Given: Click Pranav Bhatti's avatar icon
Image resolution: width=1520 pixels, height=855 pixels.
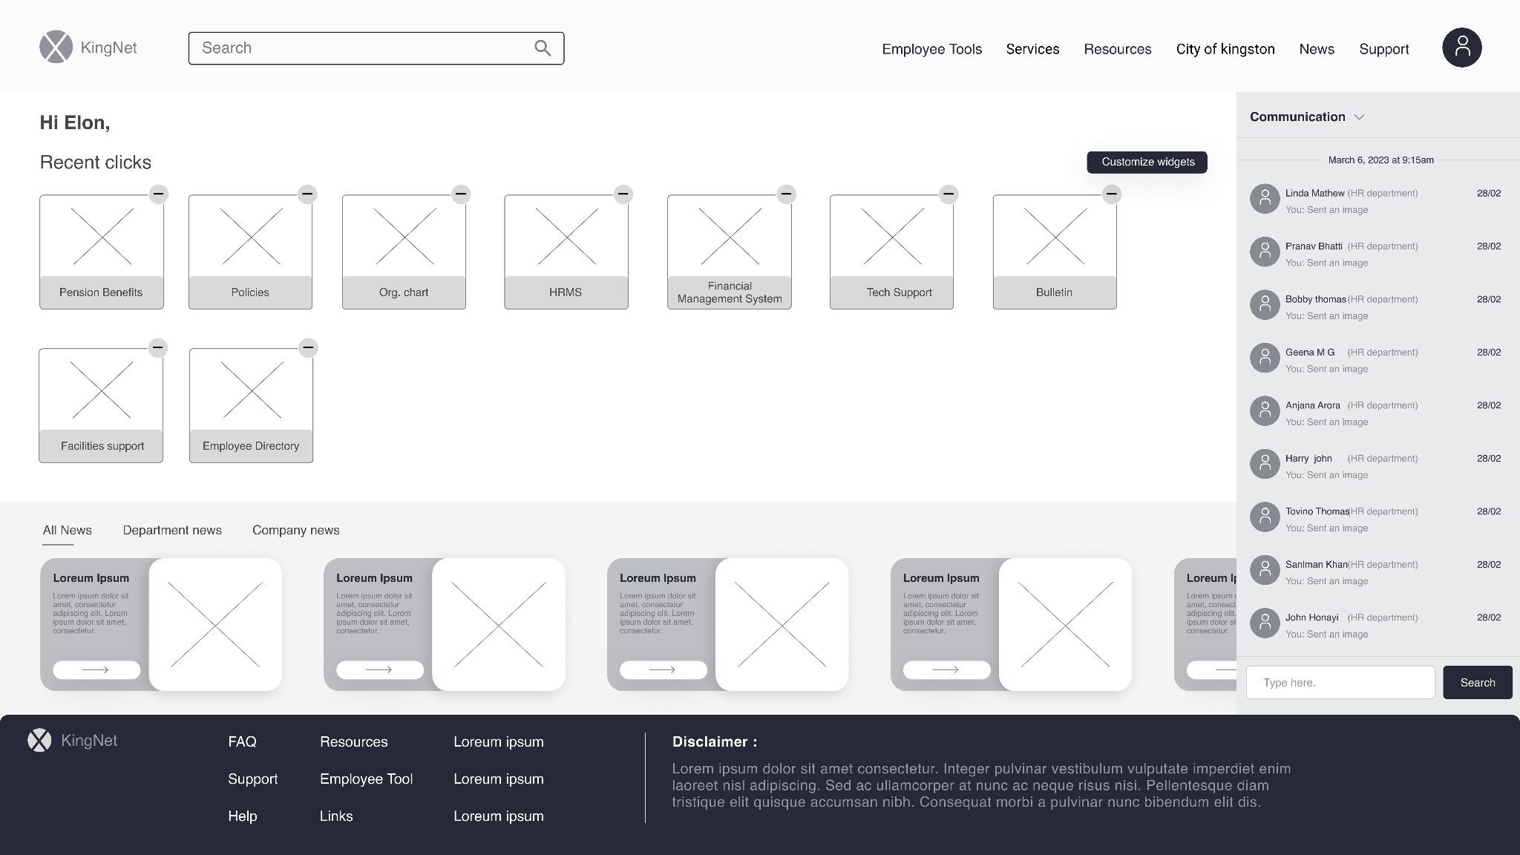Looking at the screenshot, I should 1265,252.
